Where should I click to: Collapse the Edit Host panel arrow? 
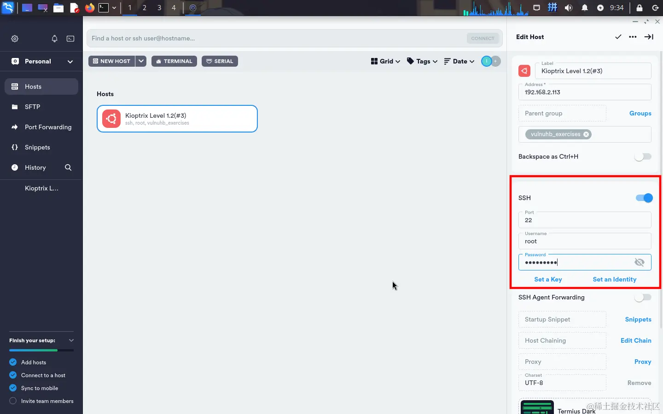tap(649, 37)
